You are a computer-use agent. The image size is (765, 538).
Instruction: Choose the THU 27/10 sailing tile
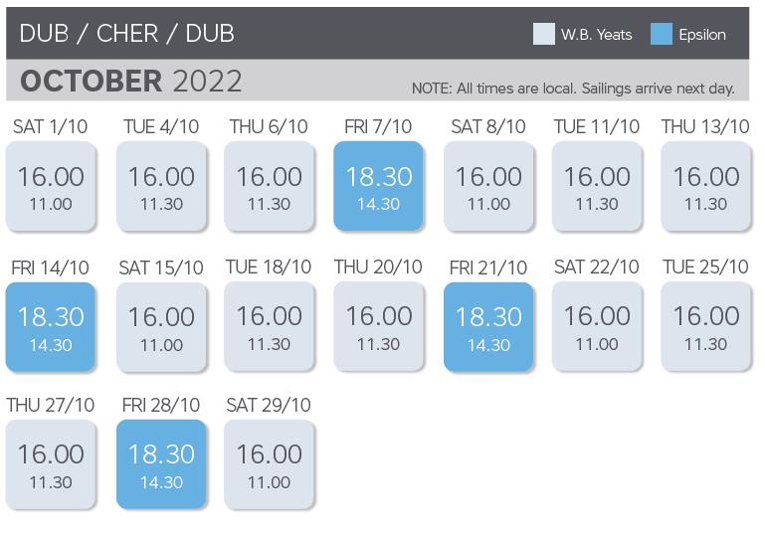tap(51, 464)
